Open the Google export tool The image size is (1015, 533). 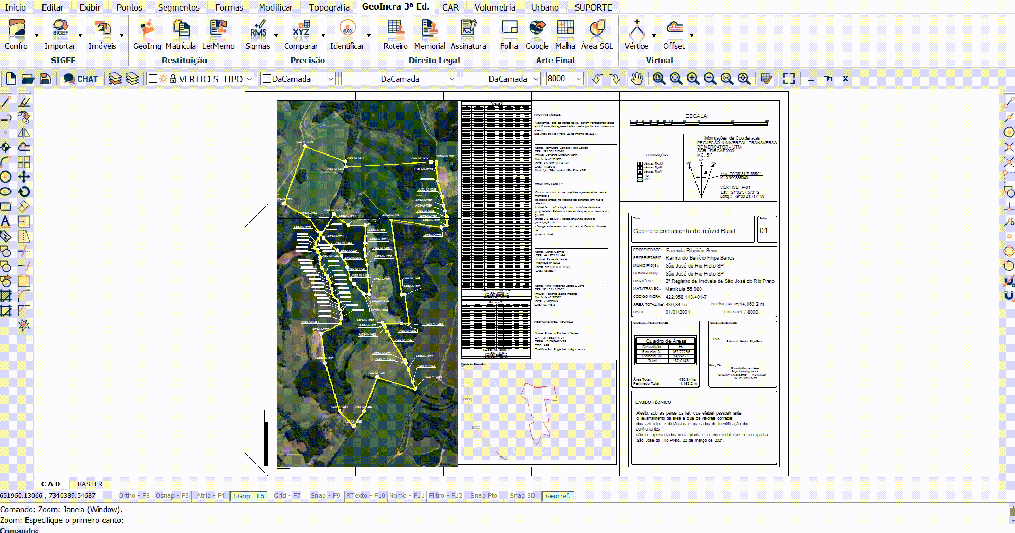(537, 35)
